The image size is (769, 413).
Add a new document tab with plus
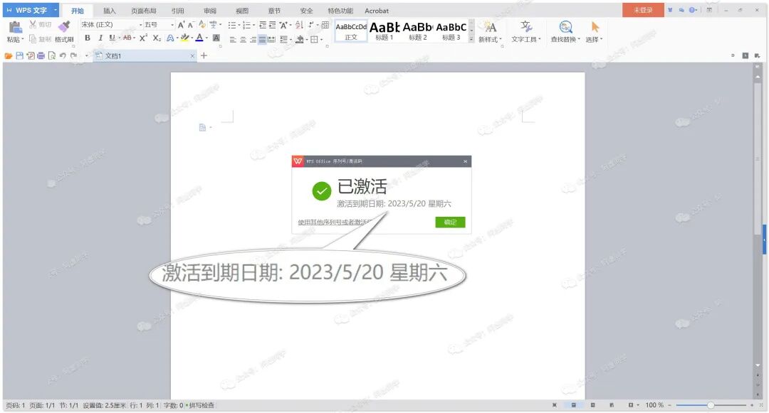(x=204, y=55)
